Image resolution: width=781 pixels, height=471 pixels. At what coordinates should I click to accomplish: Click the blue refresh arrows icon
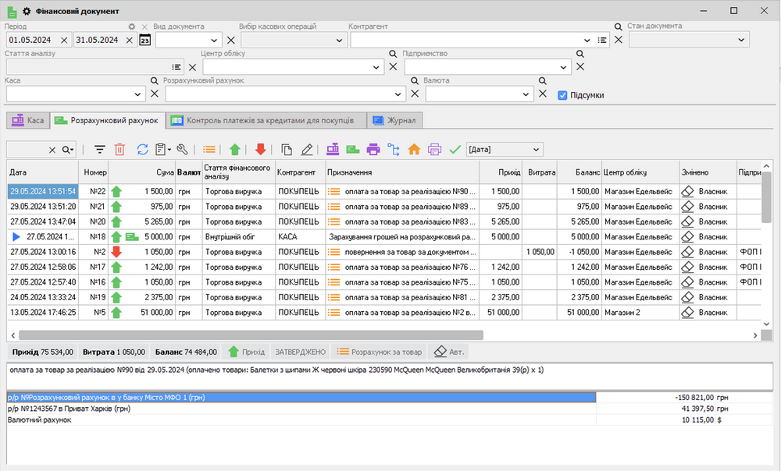(142, 149)
